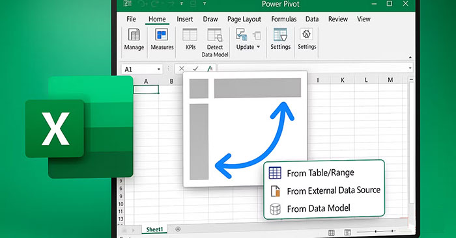
Task: Switch to the Home tab
Action: (157, 19)
